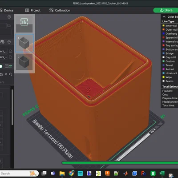The image size is (178, 178).
Task: Click the list icon next to the toggle switch
Action: [x=7, y=66]
